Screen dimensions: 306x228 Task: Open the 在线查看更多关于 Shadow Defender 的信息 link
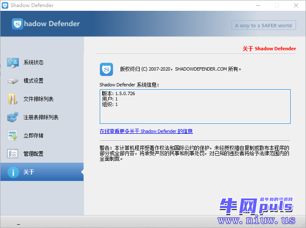point(146,131)
